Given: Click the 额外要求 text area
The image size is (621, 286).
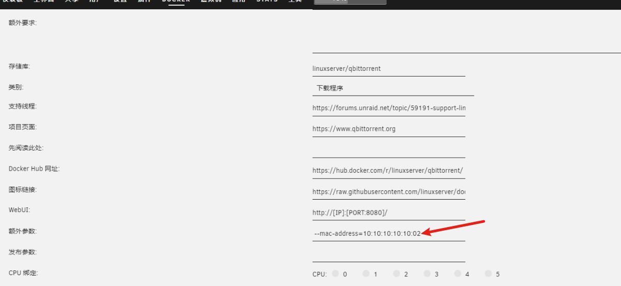Looking at the screenshot, I should tap(466, 35).
